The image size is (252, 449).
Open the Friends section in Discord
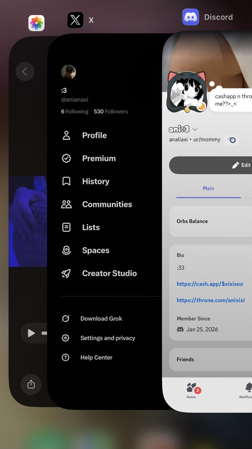pyautogui.click(x=211, y=359)
